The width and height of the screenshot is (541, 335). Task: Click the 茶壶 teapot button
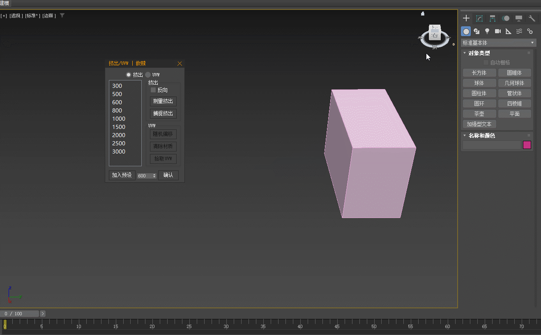(479, 114)
